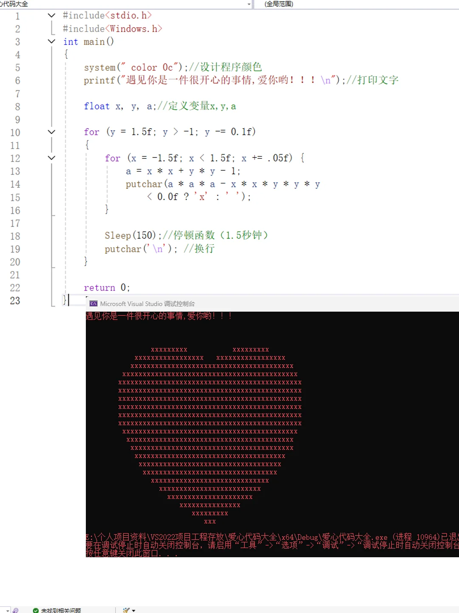Click the 'return 0;' statement

(107, 288)
